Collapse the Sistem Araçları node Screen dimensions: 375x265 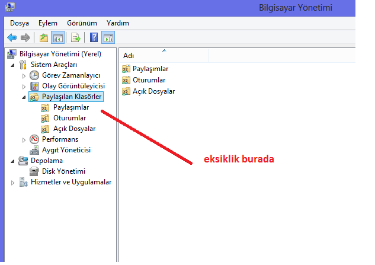coord(12,65)
